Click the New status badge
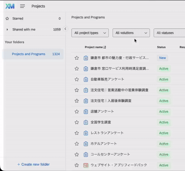This screenshot has height=171, width=185. coord(163,58)
